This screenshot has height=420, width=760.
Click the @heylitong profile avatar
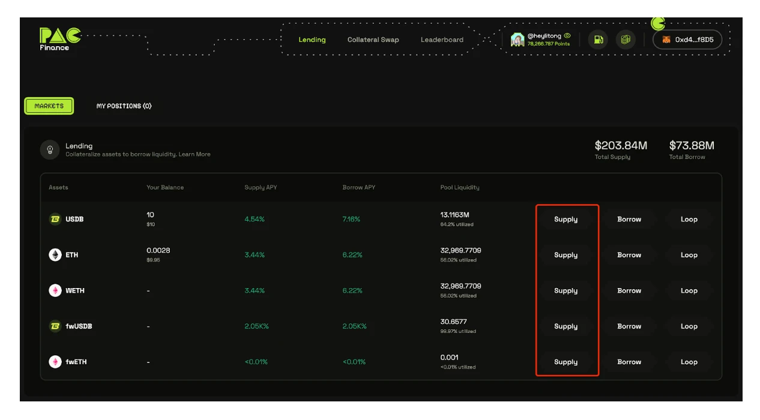(517, 40)
